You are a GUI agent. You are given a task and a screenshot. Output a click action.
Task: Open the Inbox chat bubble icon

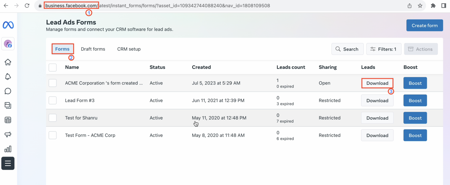pos(8,91)
